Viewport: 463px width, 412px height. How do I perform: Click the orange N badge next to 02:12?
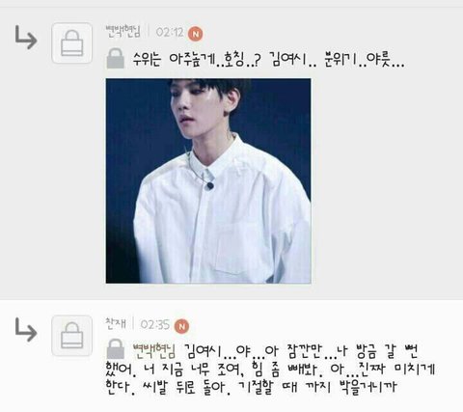(196, 34)
